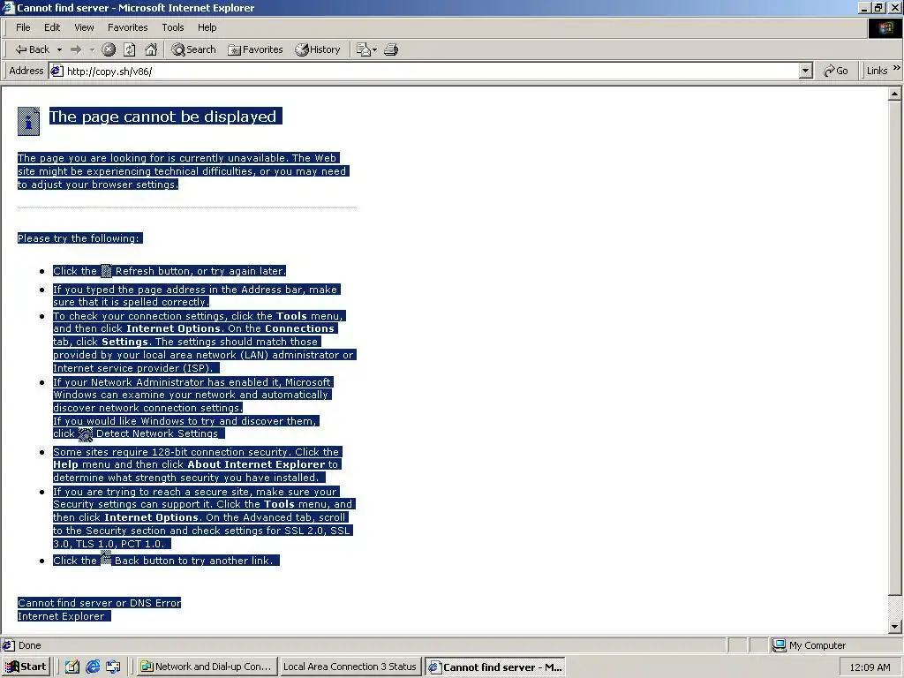The width and height of the screenshot is (904, 678).
Task: Click the vertical scrollbar down arrow
Action: click(x=895, y=626)
